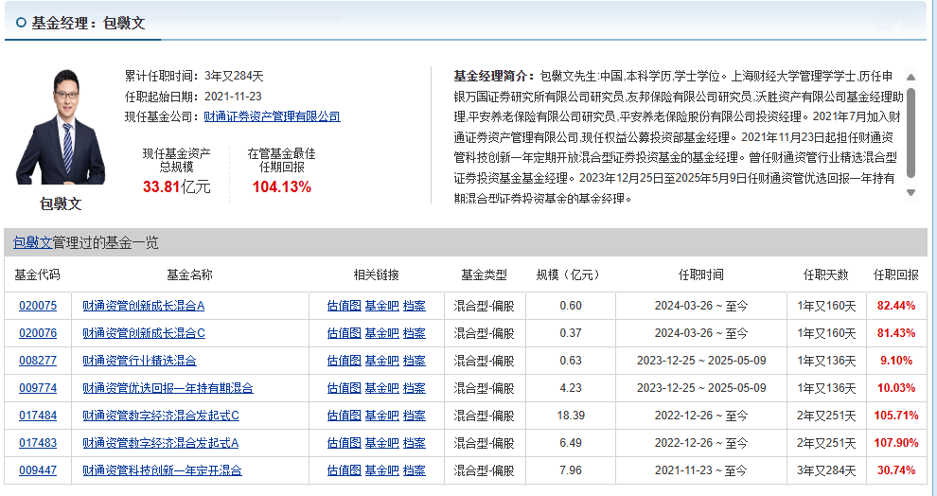
Task: Click the 任职回报 column header
Action: (x=895, y=275)
